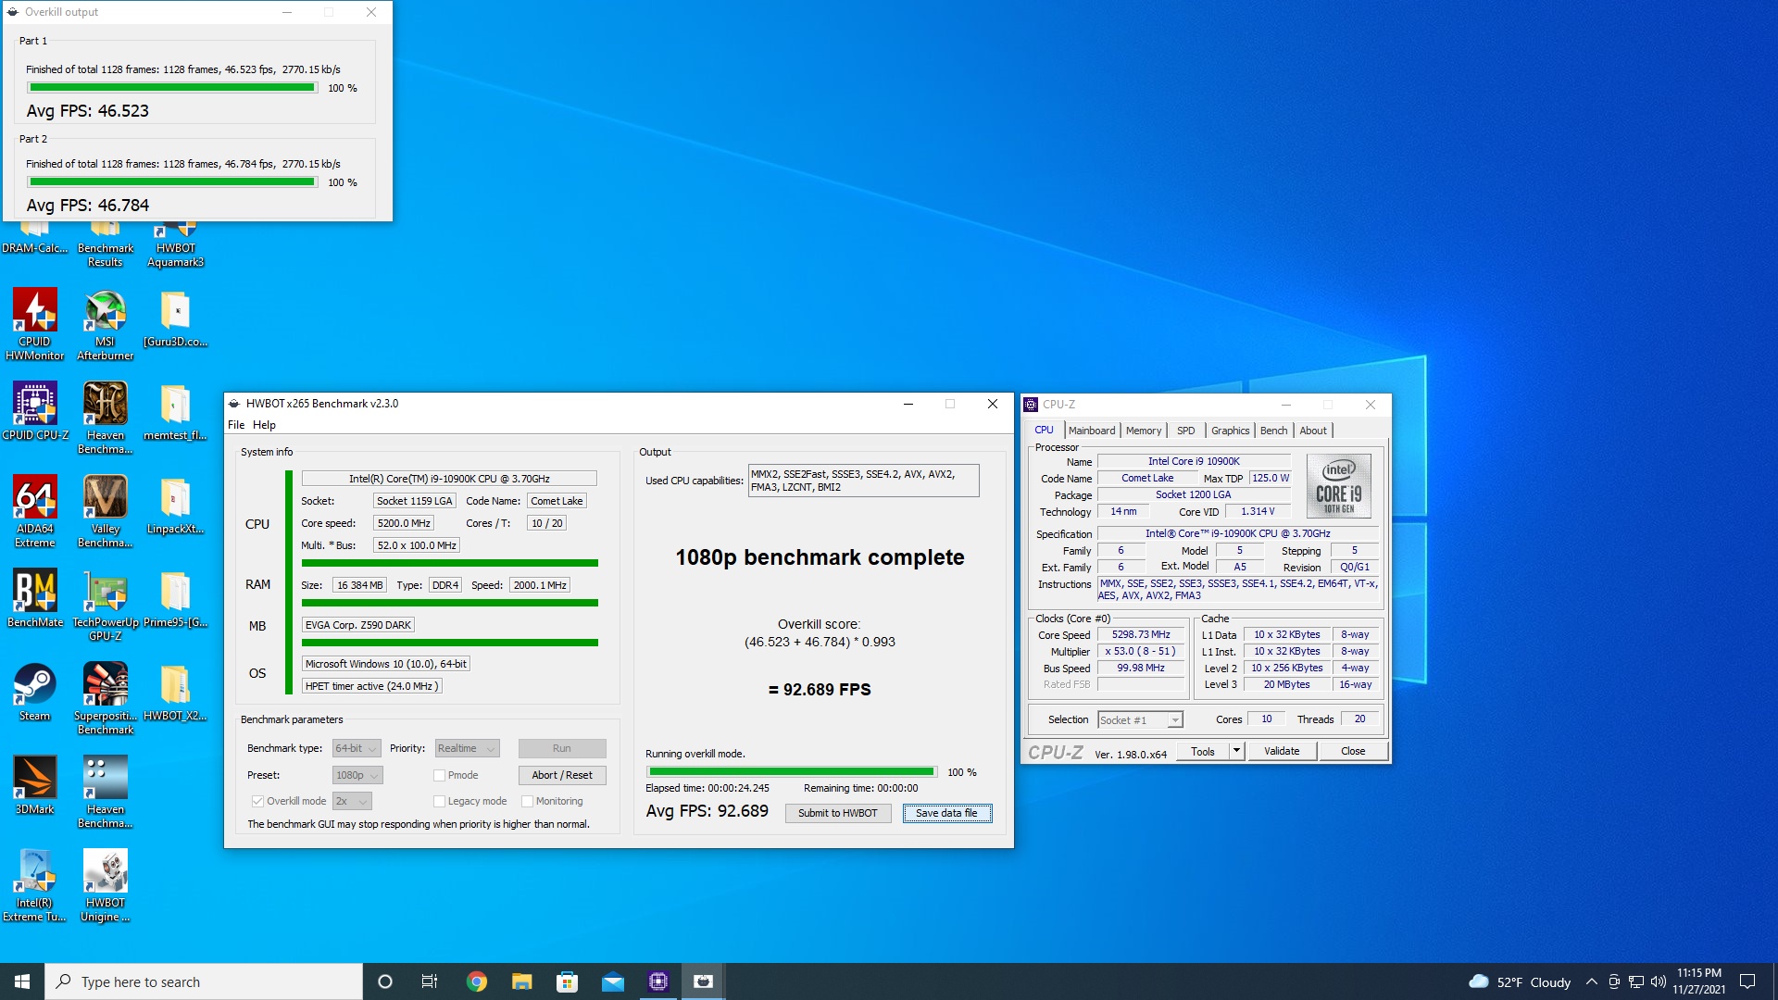Launch 3DMark desktop shortcut

(x=35, y=785)
